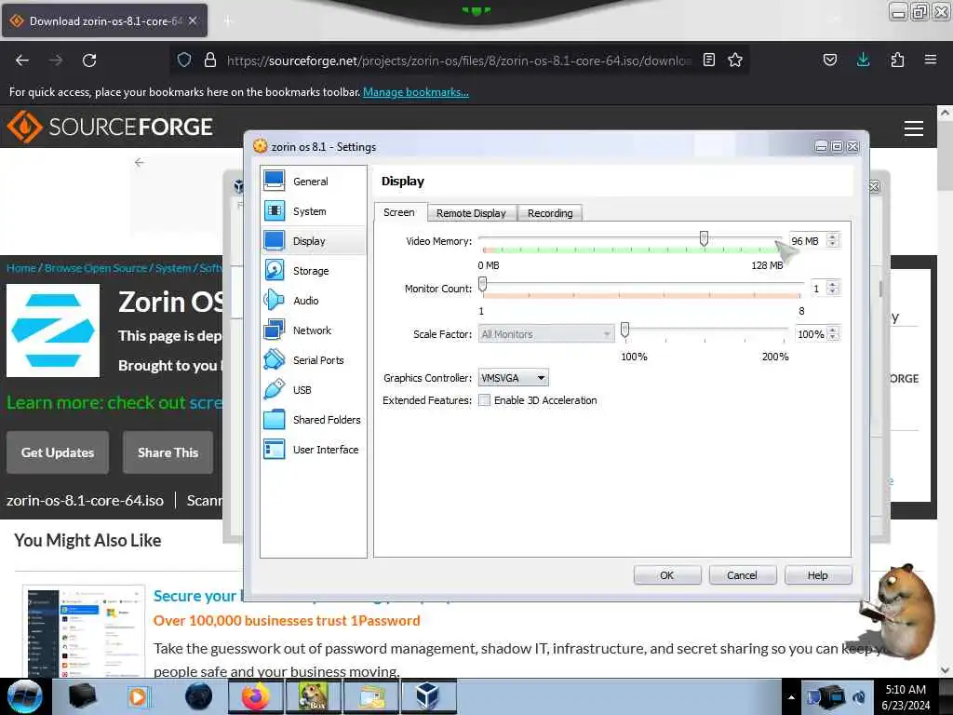Click the Zorin OS logo thumbnail

click(x=53, y=331)
